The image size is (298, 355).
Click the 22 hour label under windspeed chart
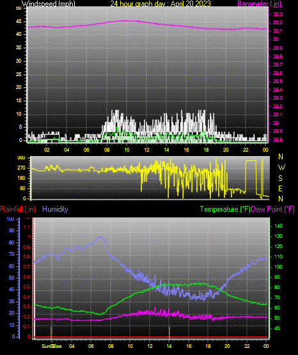pos(246,150)
